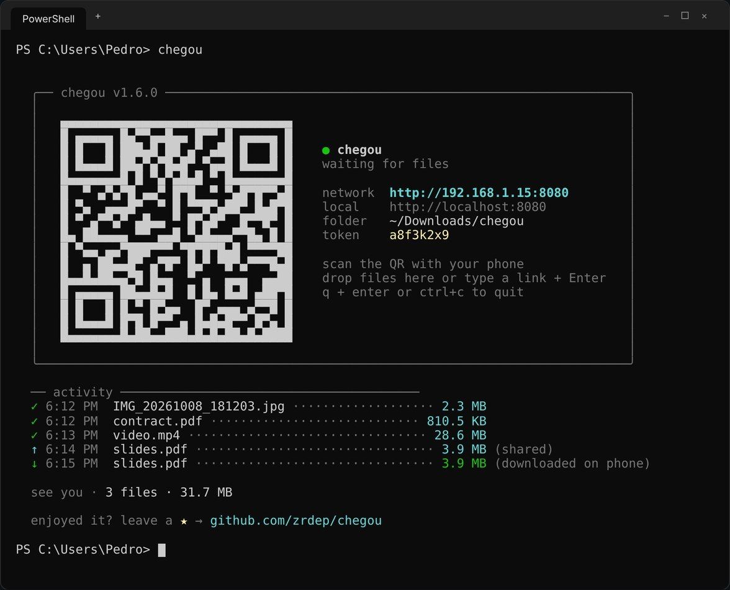Click the contract.pdf file name
Viewport: 730px width, 590px height.
pyautogui.click(x=158, y=422)
